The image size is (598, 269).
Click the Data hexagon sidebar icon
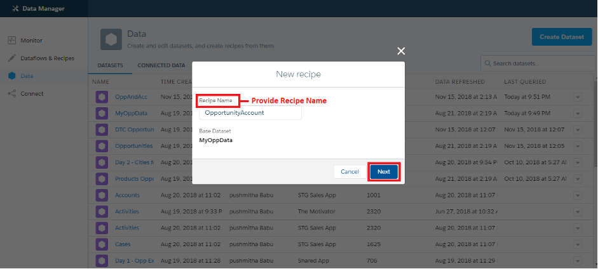[x=12, y=76]
